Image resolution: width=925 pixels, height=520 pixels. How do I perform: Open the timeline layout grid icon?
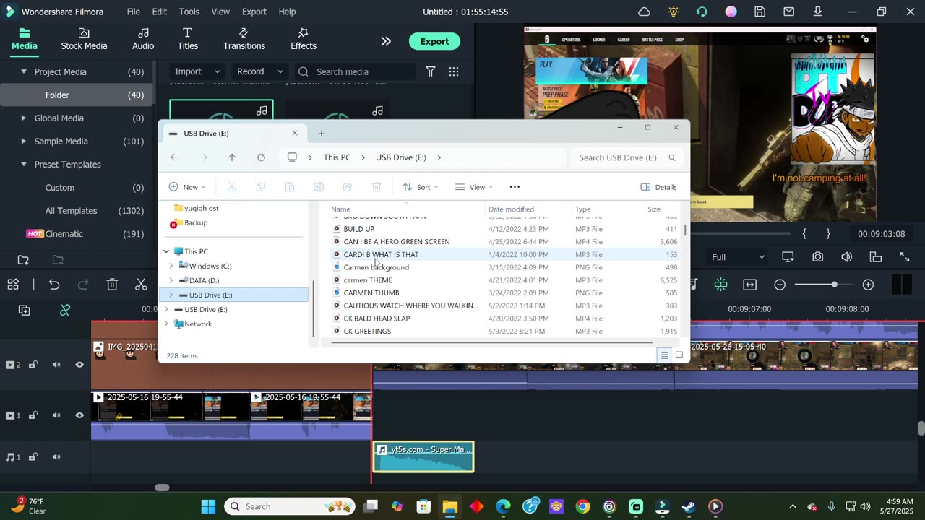pos(13,285)
